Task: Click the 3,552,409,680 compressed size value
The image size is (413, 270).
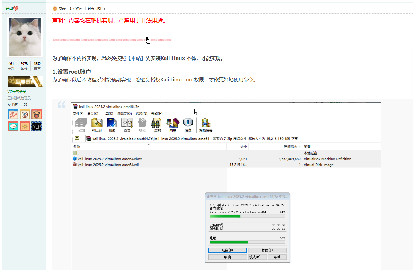Action: coord(289,159)
